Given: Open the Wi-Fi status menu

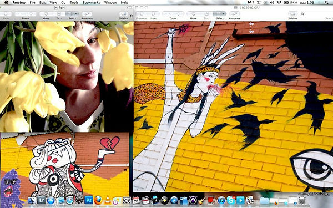Looking at the screenshot, I should pos(279,2).
